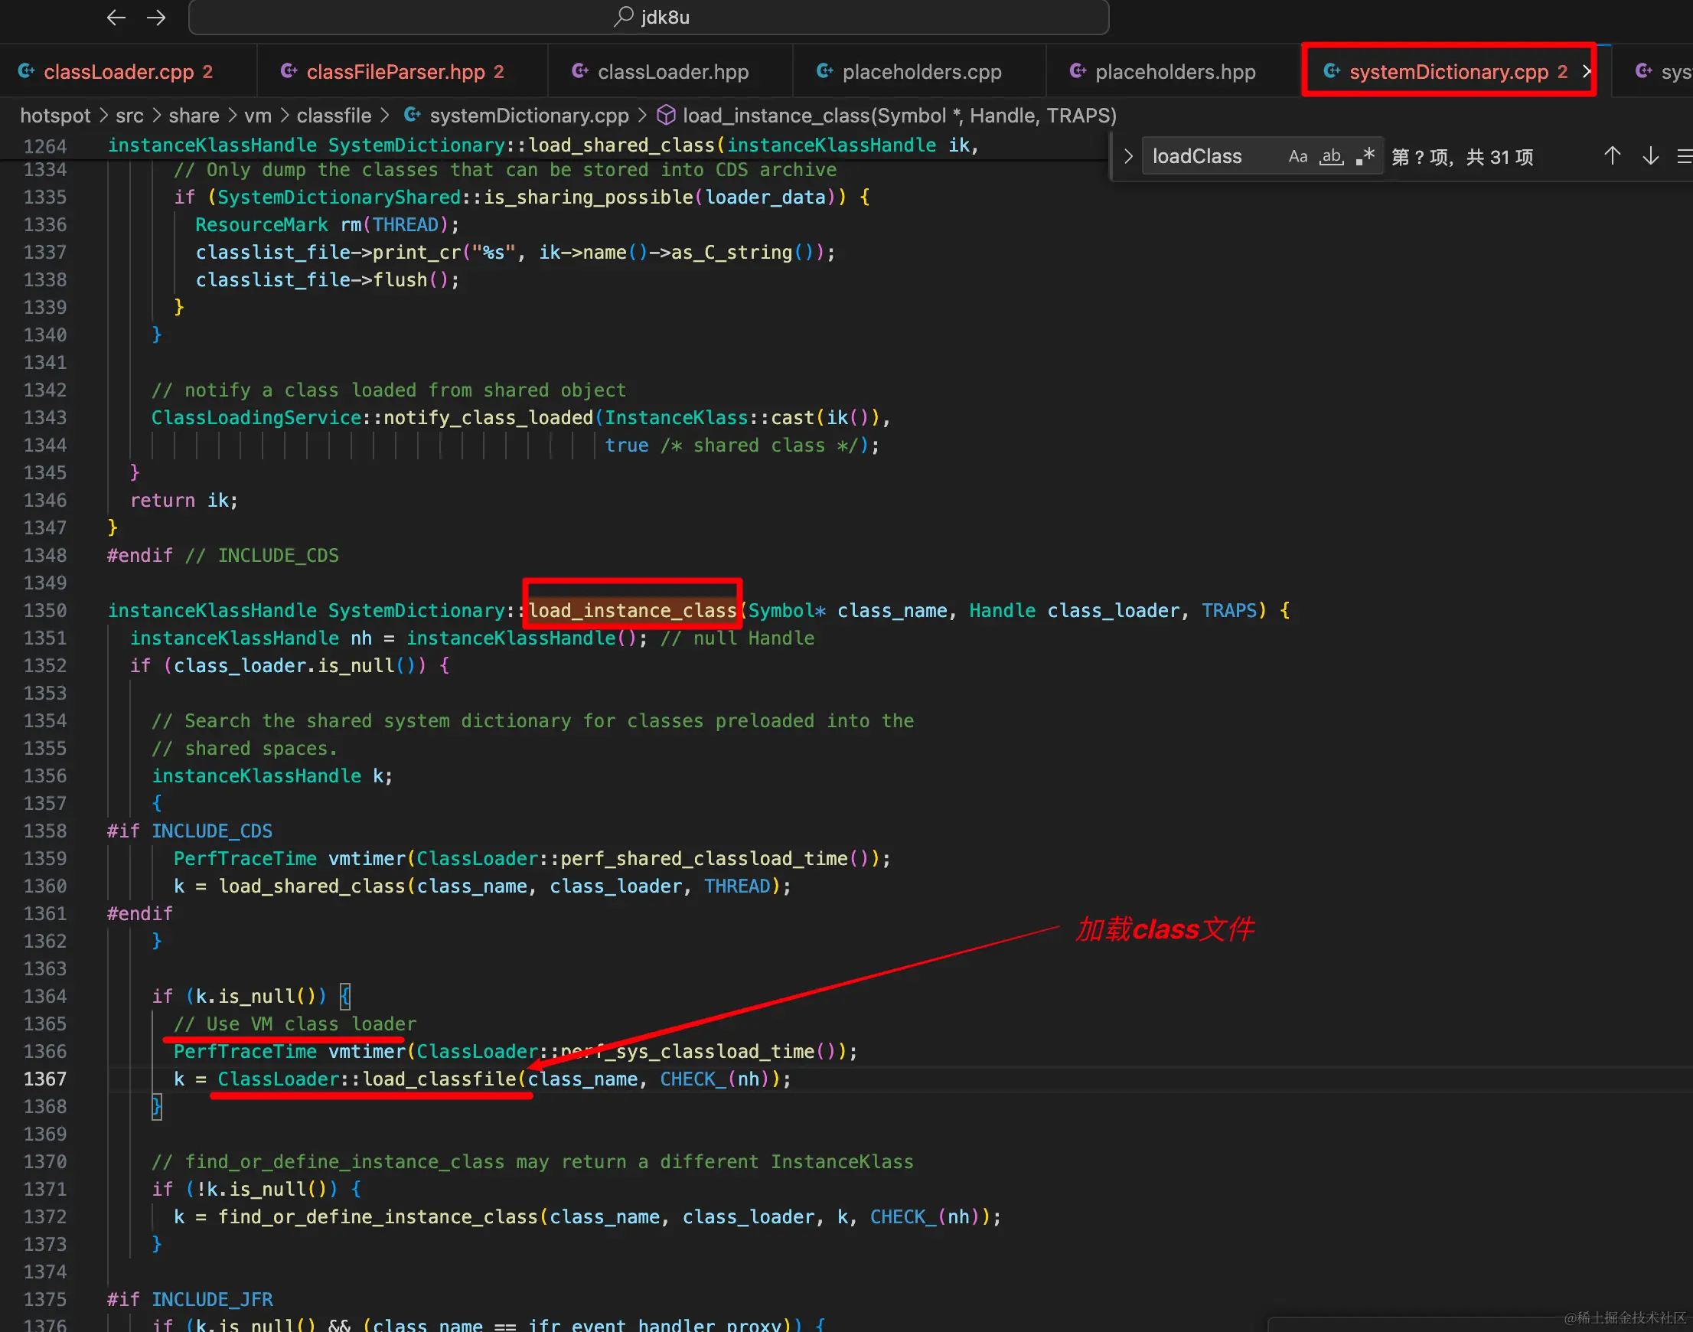Screen dimensions: 1693x1332
Task: Expand the replace row in find widget
Action: tap(1127, 156)
